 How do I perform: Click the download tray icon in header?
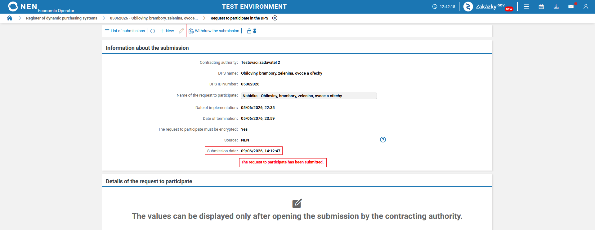(x=556, y=7)
